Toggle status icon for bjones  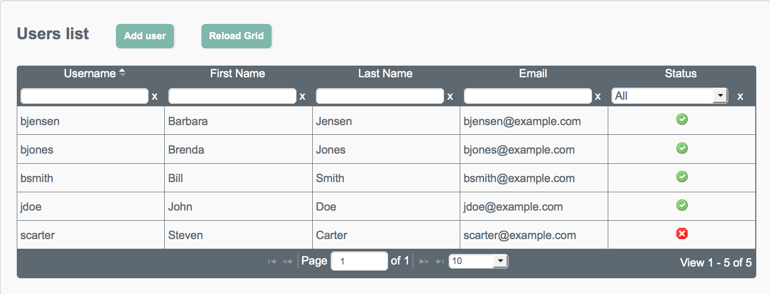[x=682, y=148]
